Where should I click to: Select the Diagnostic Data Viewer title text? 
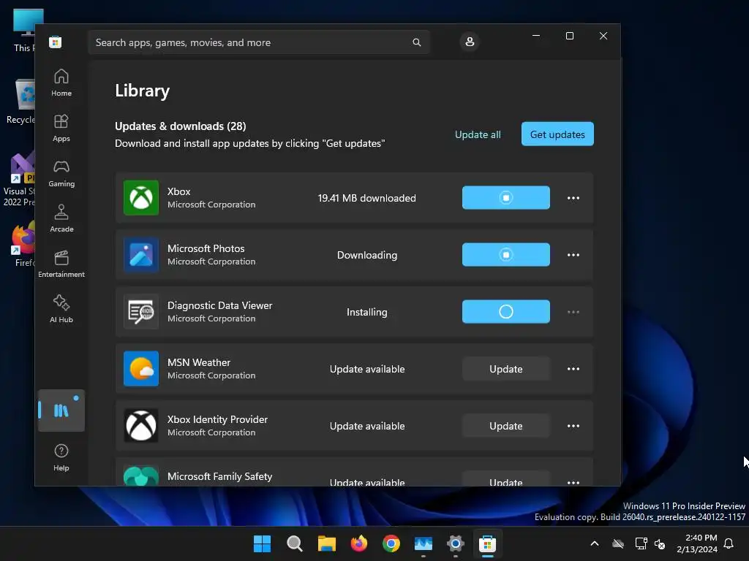[219, 305]
